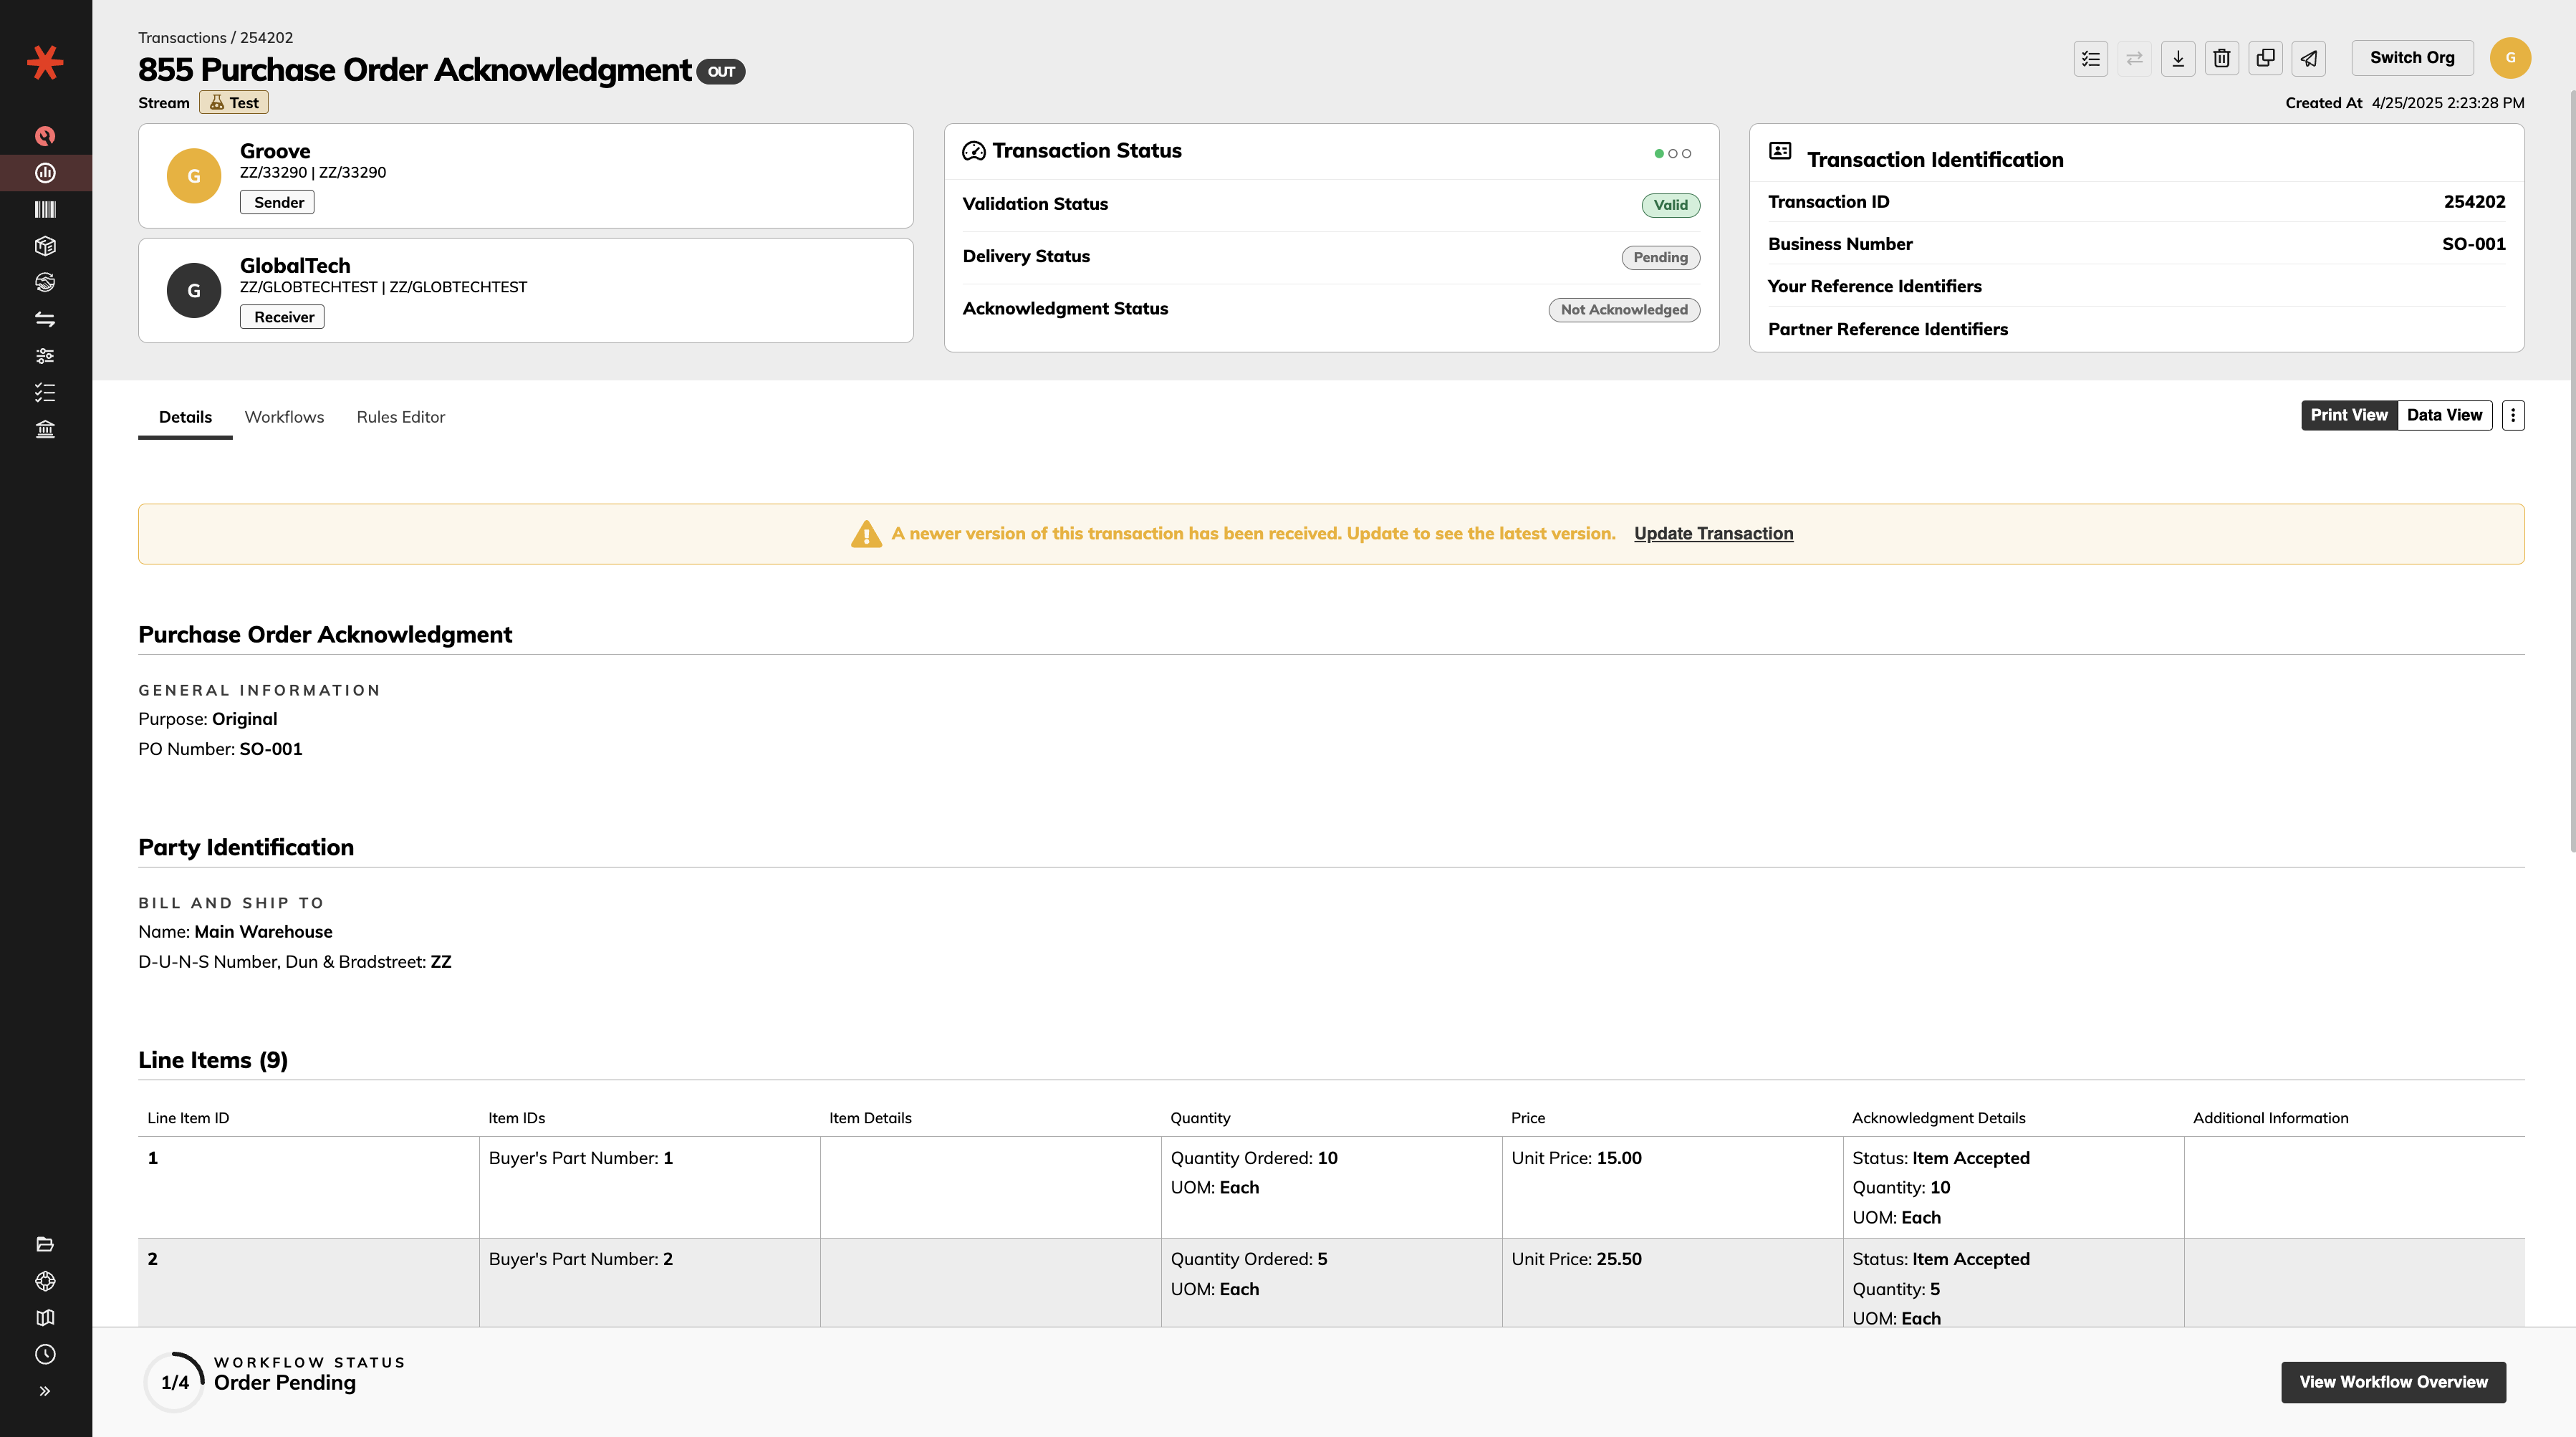Viewport: 2576px width, 1437px height.
Task: Switch to Data View toggle
Action: 2444,415
